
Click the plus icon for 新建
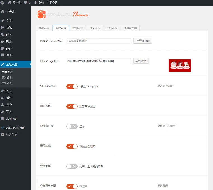click(x=36, y=3)
